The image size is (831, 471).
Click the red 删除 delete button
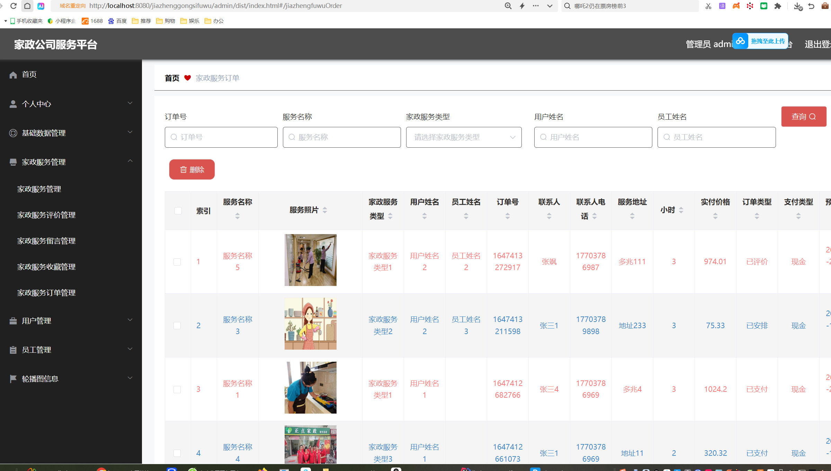click(x=192, y=169)
